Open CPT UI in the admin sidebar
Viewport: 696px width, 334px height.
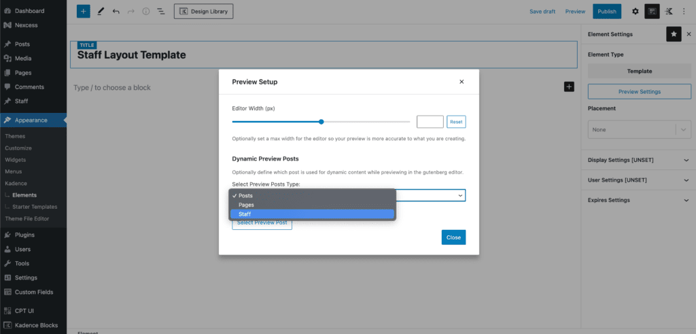[33, 311]
